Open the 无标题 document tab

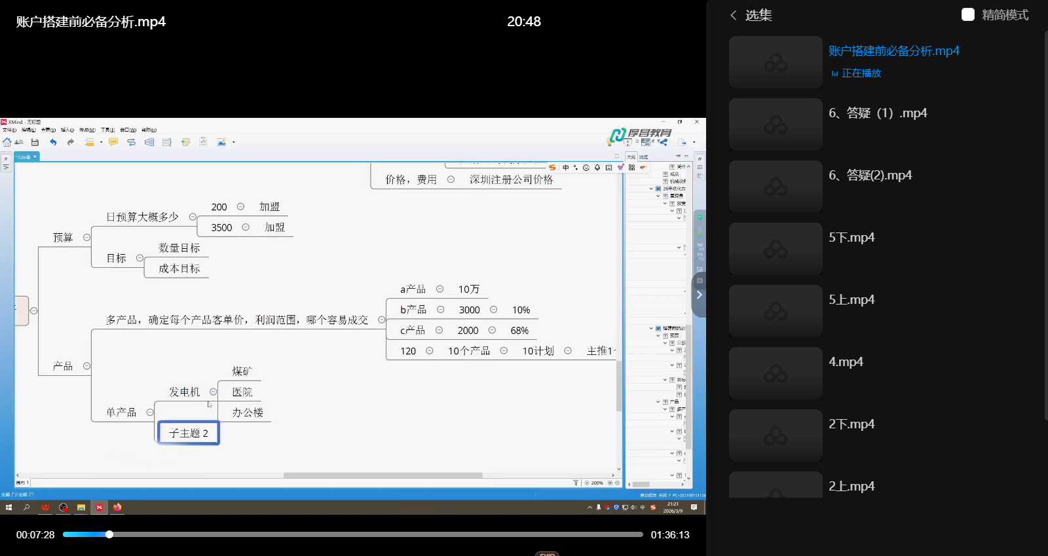pyautogui.click(x=25, y=157)
